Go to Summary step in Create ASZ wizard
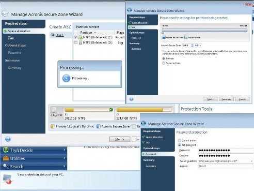Image resolution: width=254 pixels, height=191 pixels. pyautogui.click(x=14, y=68)
